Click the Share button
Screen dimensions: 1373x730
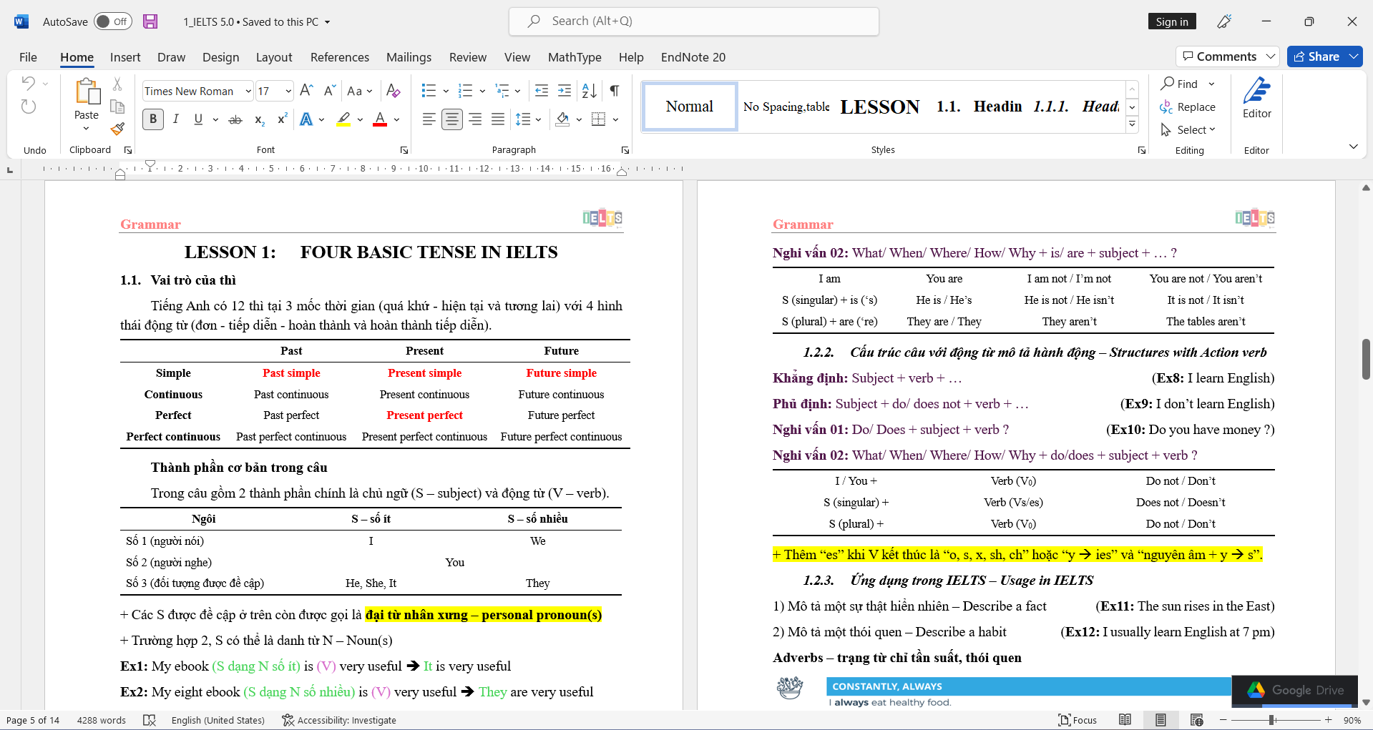click(1316, 56)
